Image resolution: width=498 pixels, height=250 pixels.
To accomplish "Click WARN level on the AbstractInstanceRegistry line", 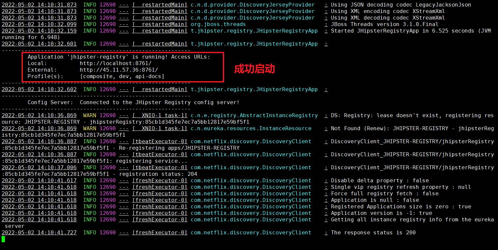I will click(x=90, y=115).
